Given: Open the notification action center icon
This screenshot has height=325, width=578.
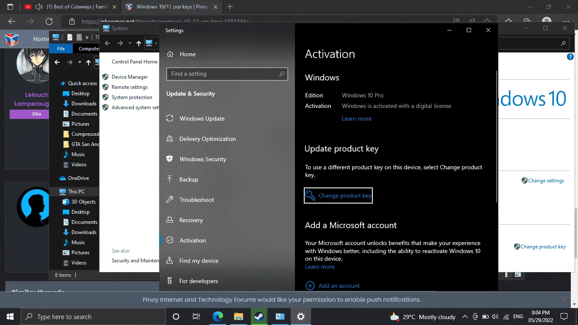Looking at the screenshot, I should (x=564, y=317).
